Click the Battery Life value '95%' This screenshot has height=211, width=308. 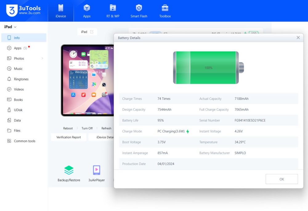[x=160, y=120]
